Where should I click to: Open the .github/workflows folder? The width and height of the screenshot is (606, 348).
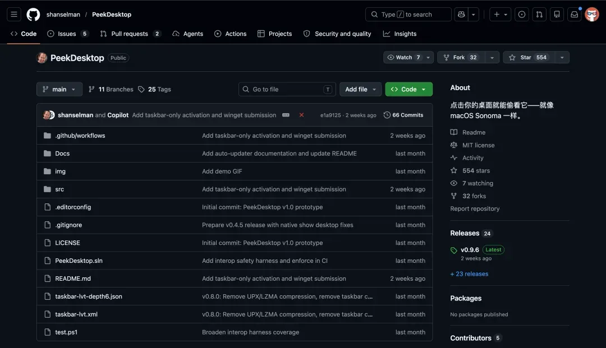click(x=80, y=136)
